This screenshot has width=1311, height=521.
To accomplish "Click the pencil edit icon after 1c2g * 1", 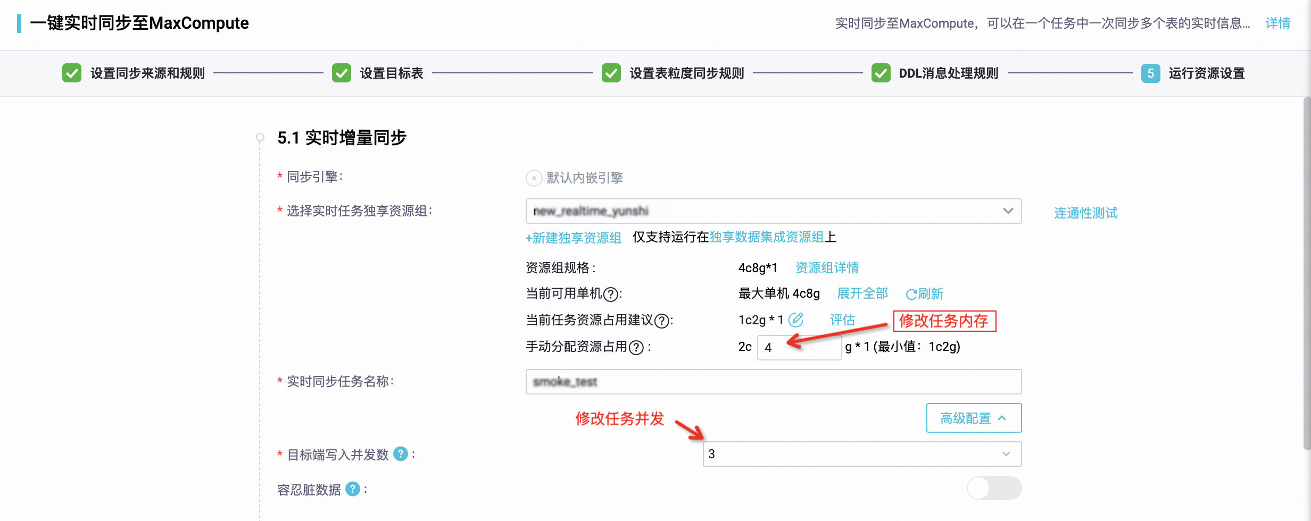I will tap(796, 320).
